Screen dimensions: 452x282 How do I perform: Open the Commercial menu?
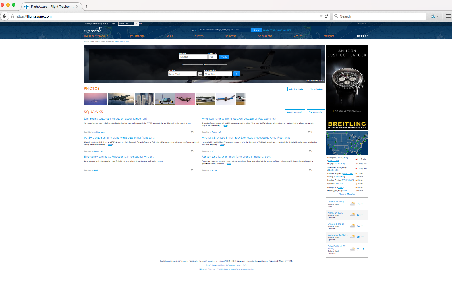click(x=137, y=36)
